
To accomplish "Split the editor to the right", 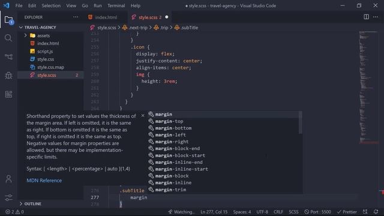I will tap(366, 17).
